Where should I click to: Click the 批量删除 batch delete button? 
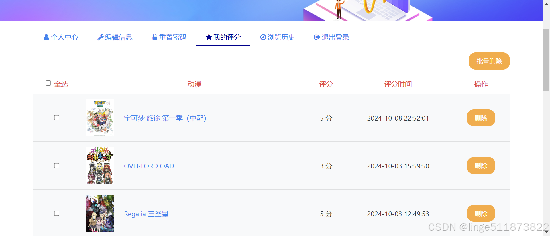(489, 61)
